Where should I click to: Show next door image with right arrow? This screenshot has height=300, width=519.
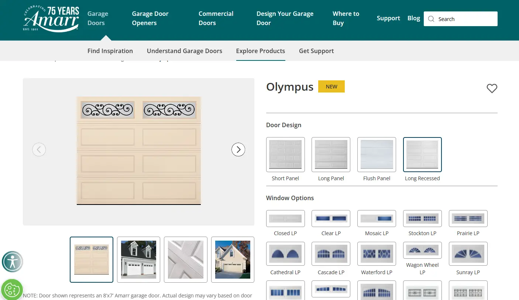coord(238,149)
